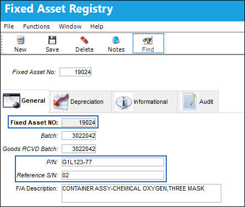Switch to the General tab

(25, 101)
